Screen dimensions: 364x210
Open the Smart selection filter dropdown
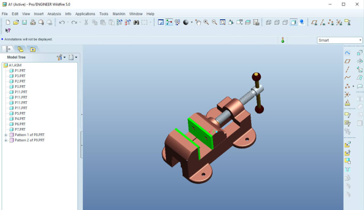tap(339, 40)
